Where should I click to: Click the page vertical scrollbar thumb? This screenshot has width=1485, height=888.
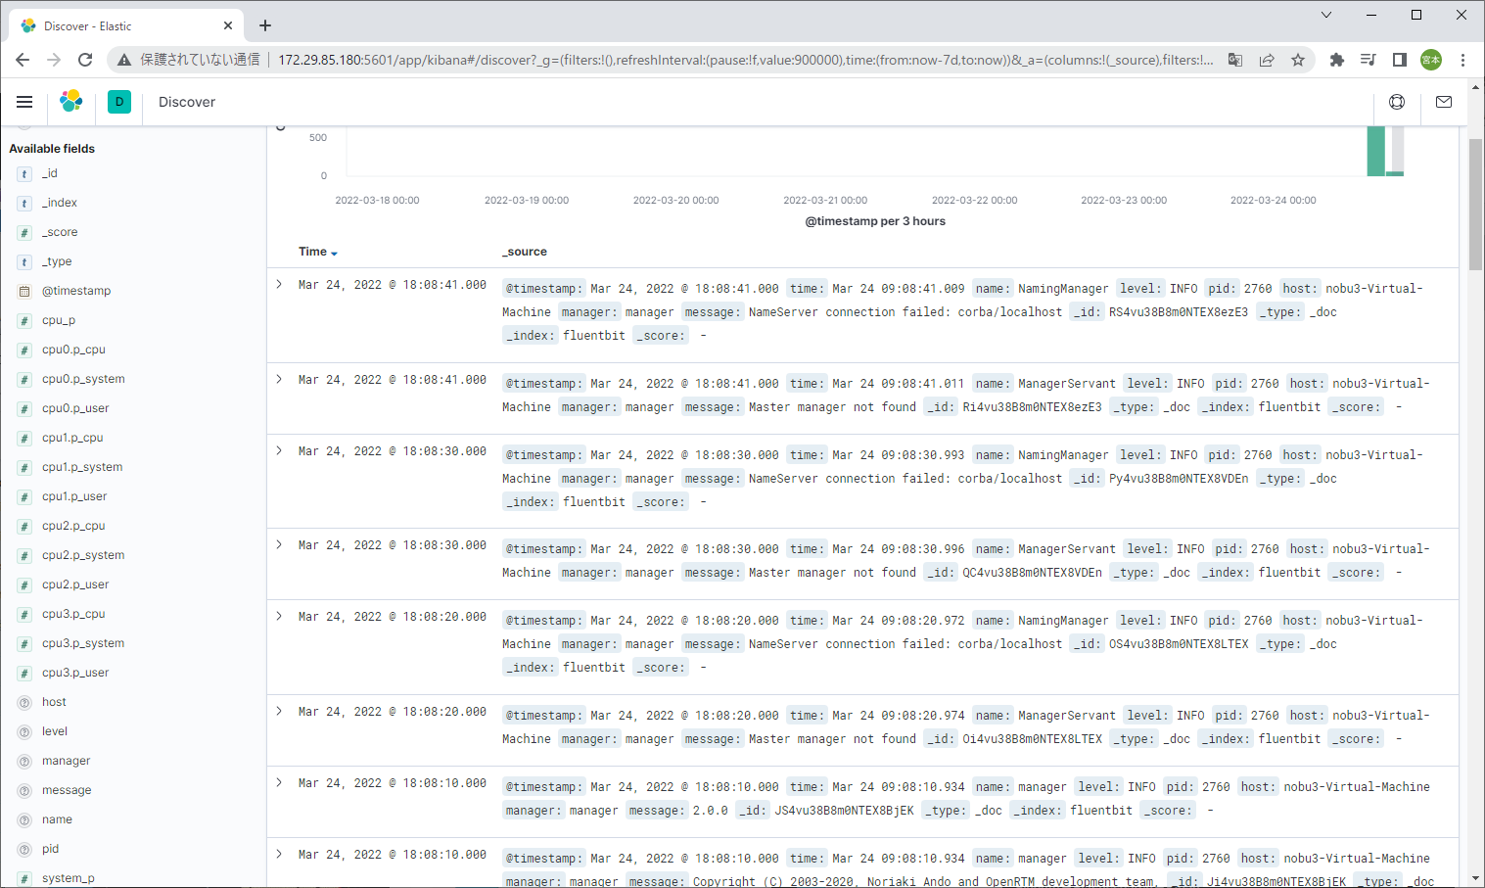1476,204
